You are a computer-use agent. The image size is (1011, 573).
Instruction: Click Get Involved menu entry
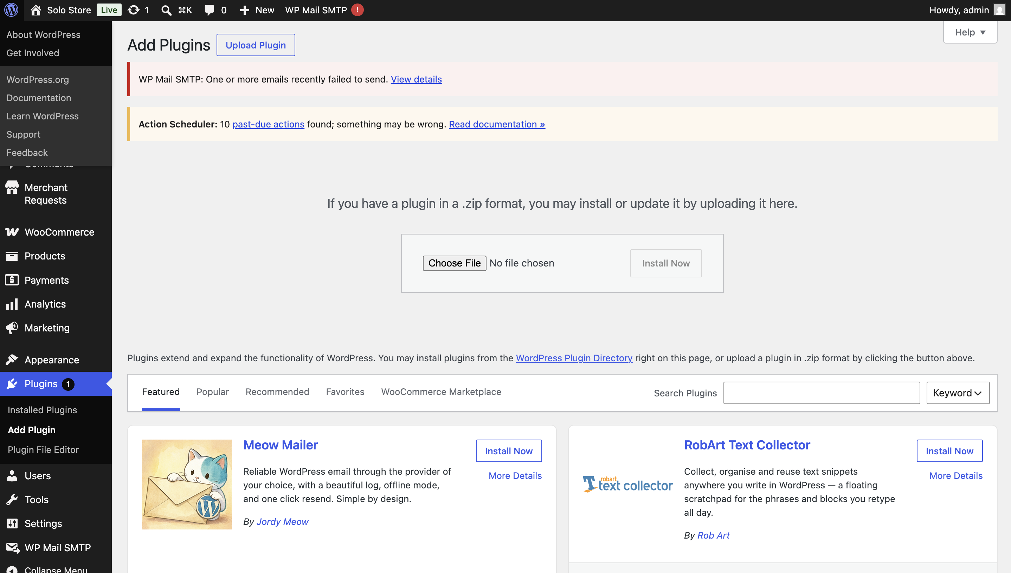pos(33,53)
